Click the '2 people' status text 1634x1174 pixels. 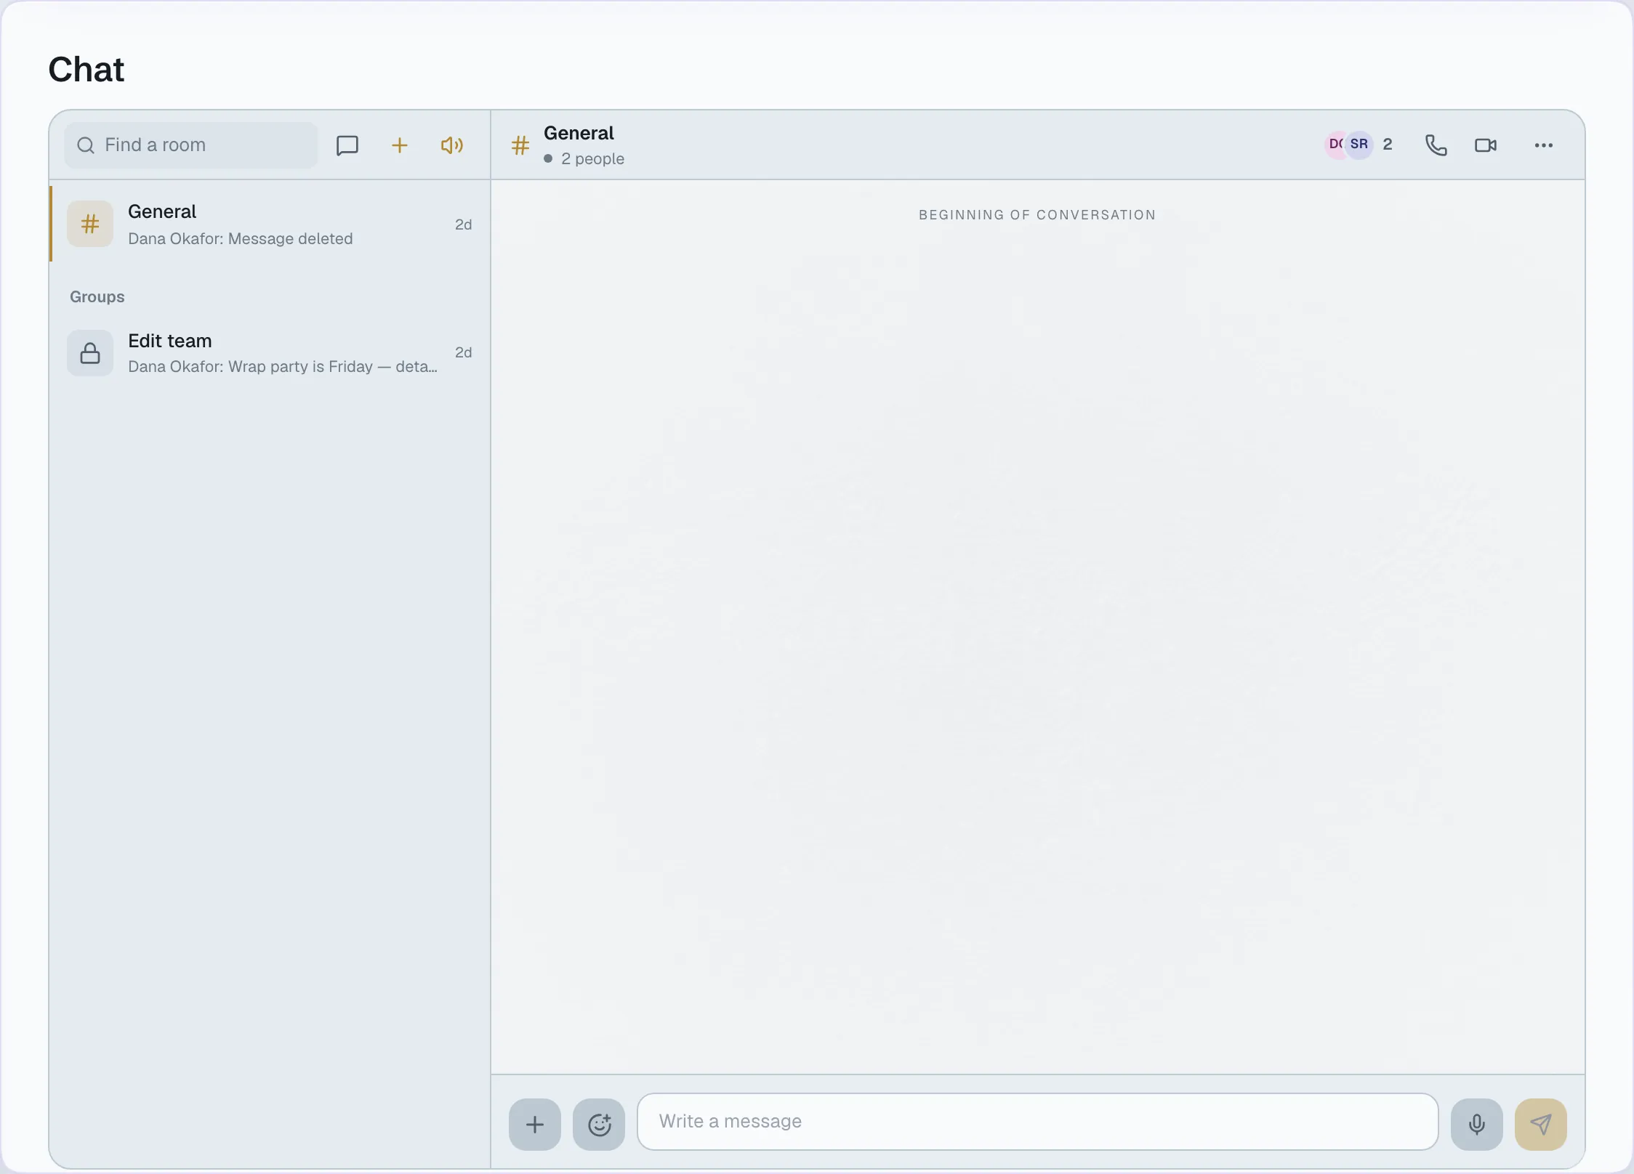[592, 158]
